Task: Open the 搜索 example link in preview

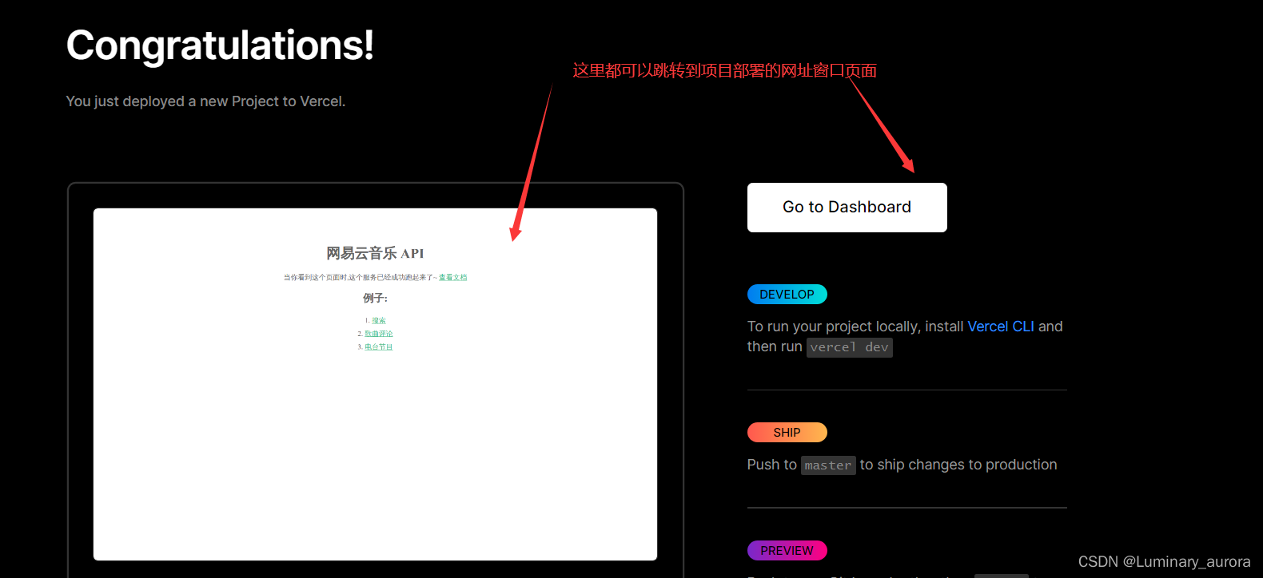Action: (x=378, y=321)
